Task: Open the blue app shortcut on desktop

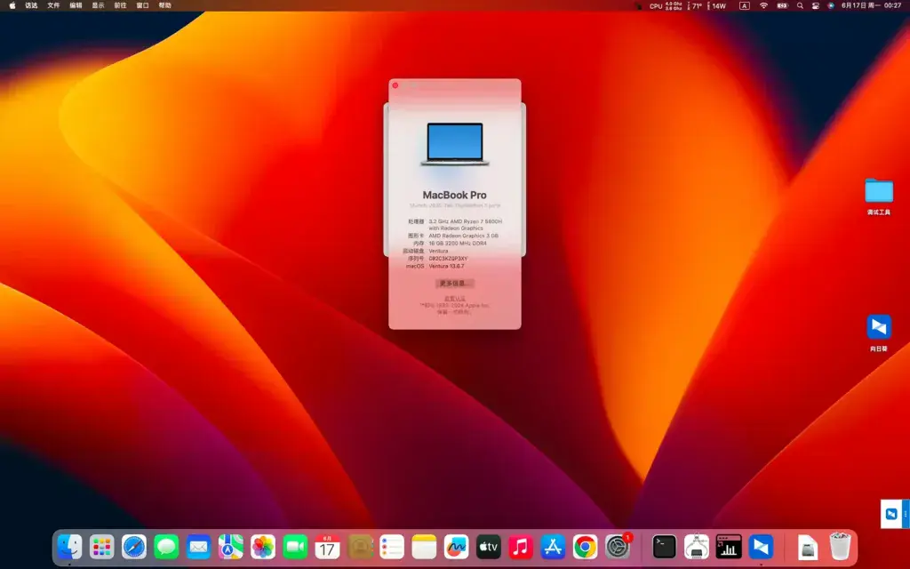Action: pos(879,327)
